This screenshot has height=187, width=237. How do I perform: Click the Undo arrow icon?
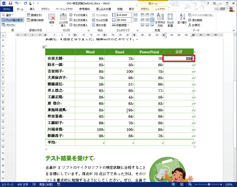(17, 3)
